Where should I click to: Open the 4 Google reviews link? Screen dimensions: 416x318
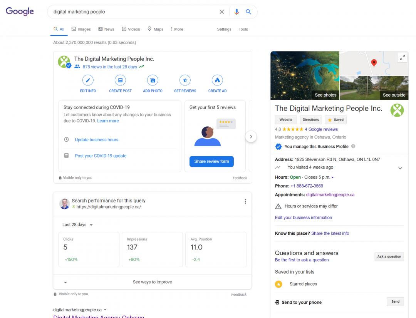(x=321, y=129)
